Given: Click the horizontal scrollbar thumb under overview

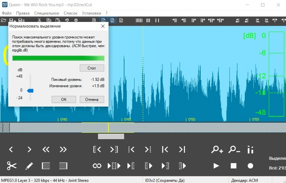Looking at the screenshot, I should [x=111, y=136].
